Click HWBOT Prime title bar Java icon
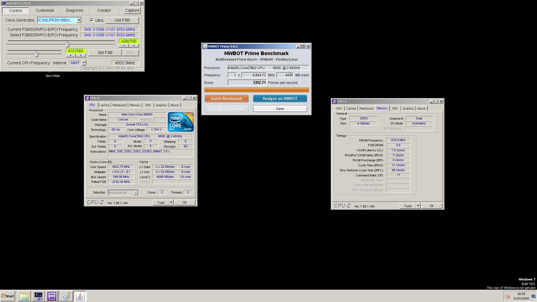Viewport: 537px width, 302px height. (x=205, y=46)
